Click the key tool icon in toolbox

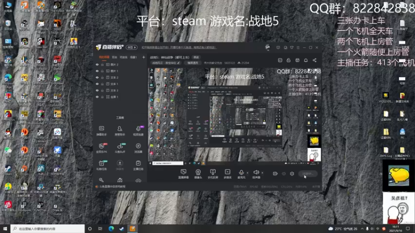[101, 180]
